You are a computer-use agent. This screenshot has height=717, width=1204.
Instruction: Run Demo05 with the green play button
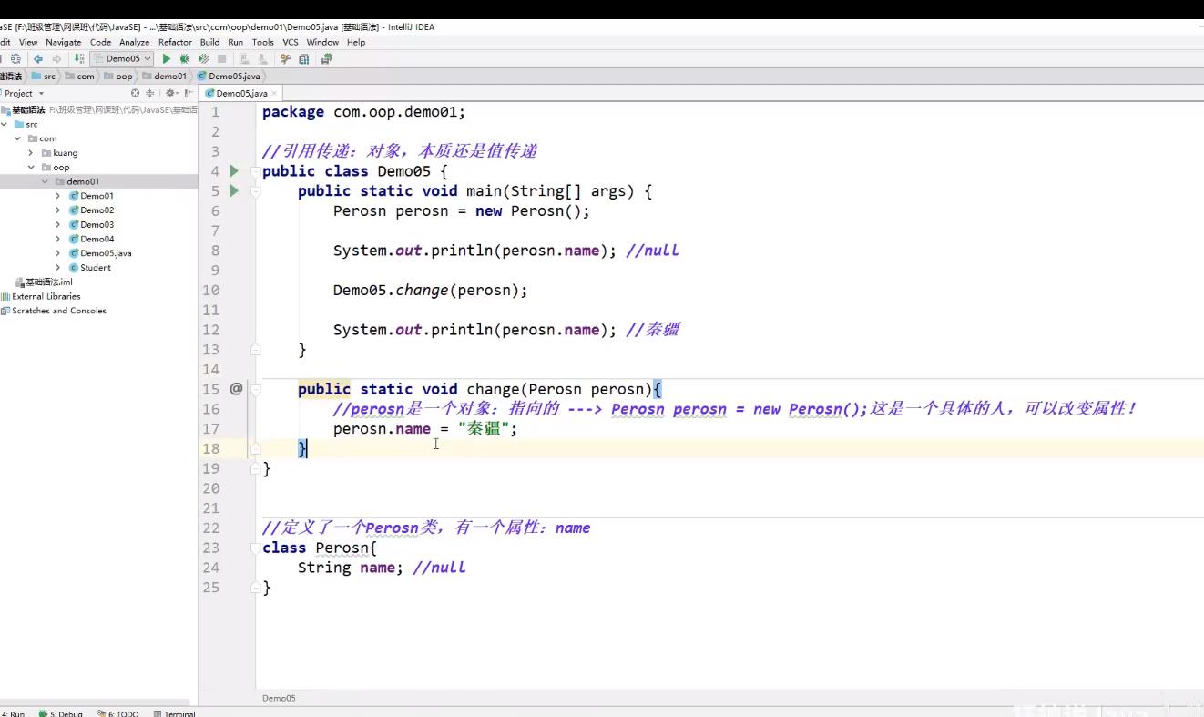166,58
